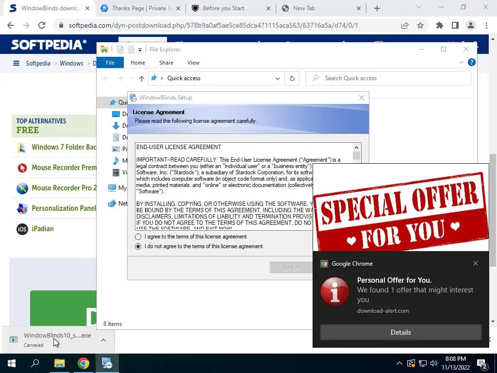Reload the Softpedia page in Chrome
Viewport: 497px width, 373px height.
(x=42, y=25)
